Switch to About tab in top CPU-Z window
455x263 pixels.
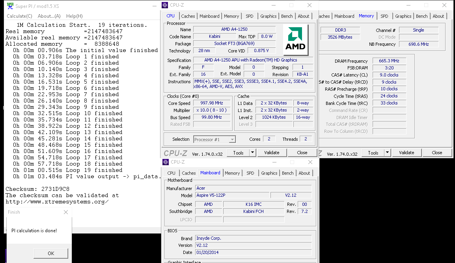304,16
